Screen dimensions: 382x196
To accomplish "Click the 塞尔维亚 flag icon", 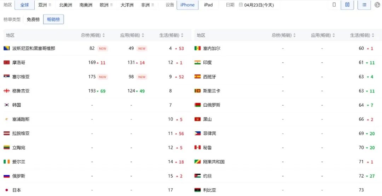I will [7, 77].
